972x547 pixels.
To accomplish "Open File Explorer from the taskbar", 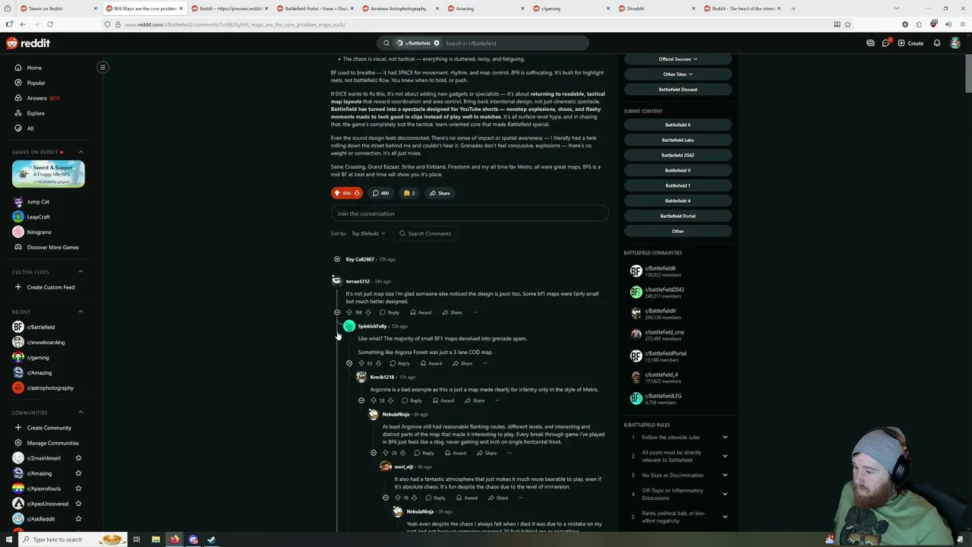I will tap(156, 539).
